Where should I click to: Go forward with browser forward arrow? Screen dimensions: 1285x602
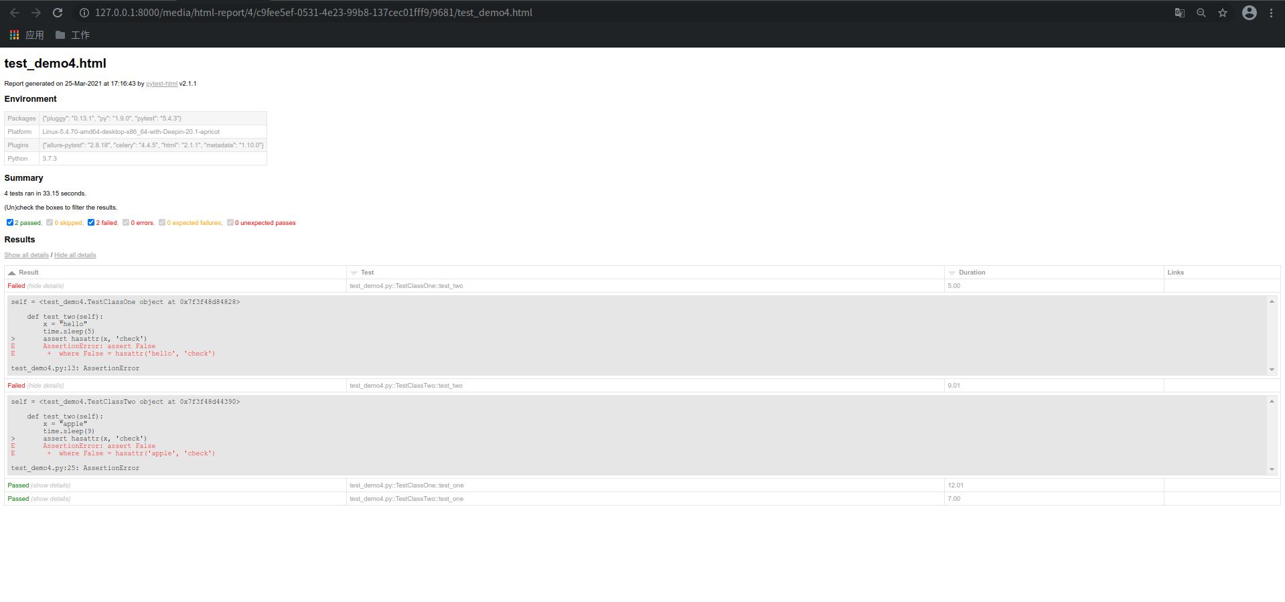(x=36, y=13)
